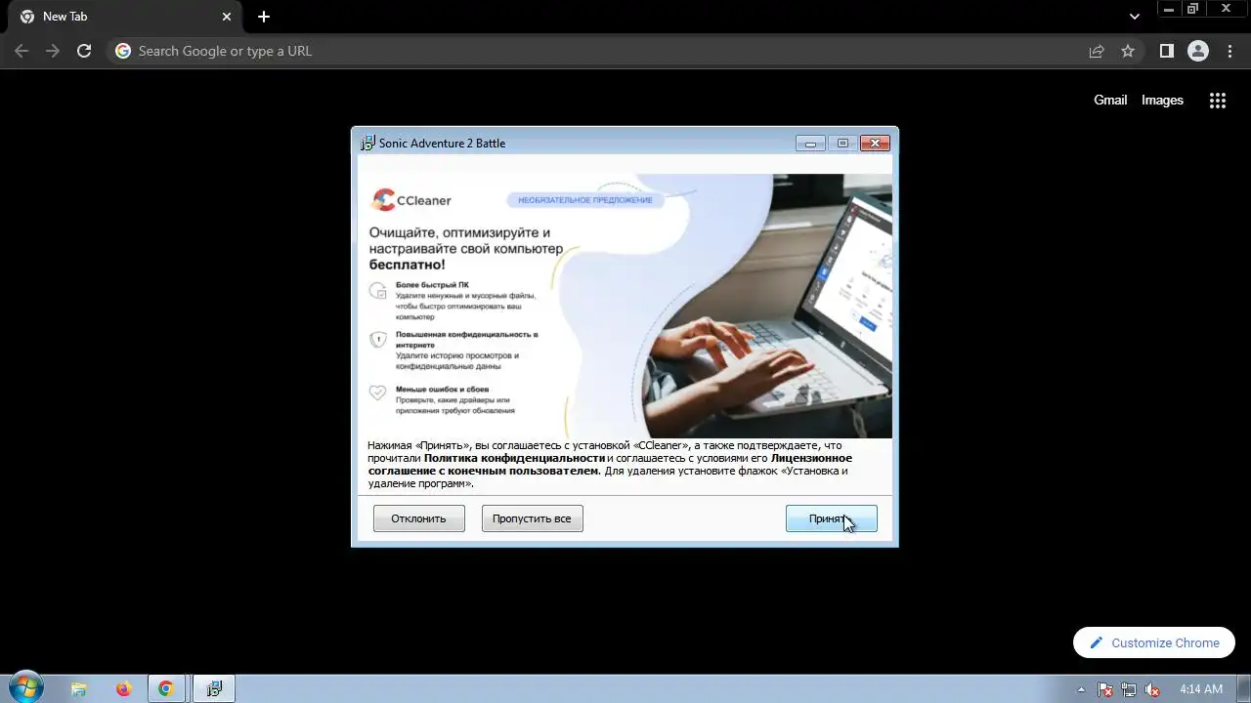Viewport: 1251px width, 703px height.
Task: Focus the Chrome address bar
Action: pos(625,51)
